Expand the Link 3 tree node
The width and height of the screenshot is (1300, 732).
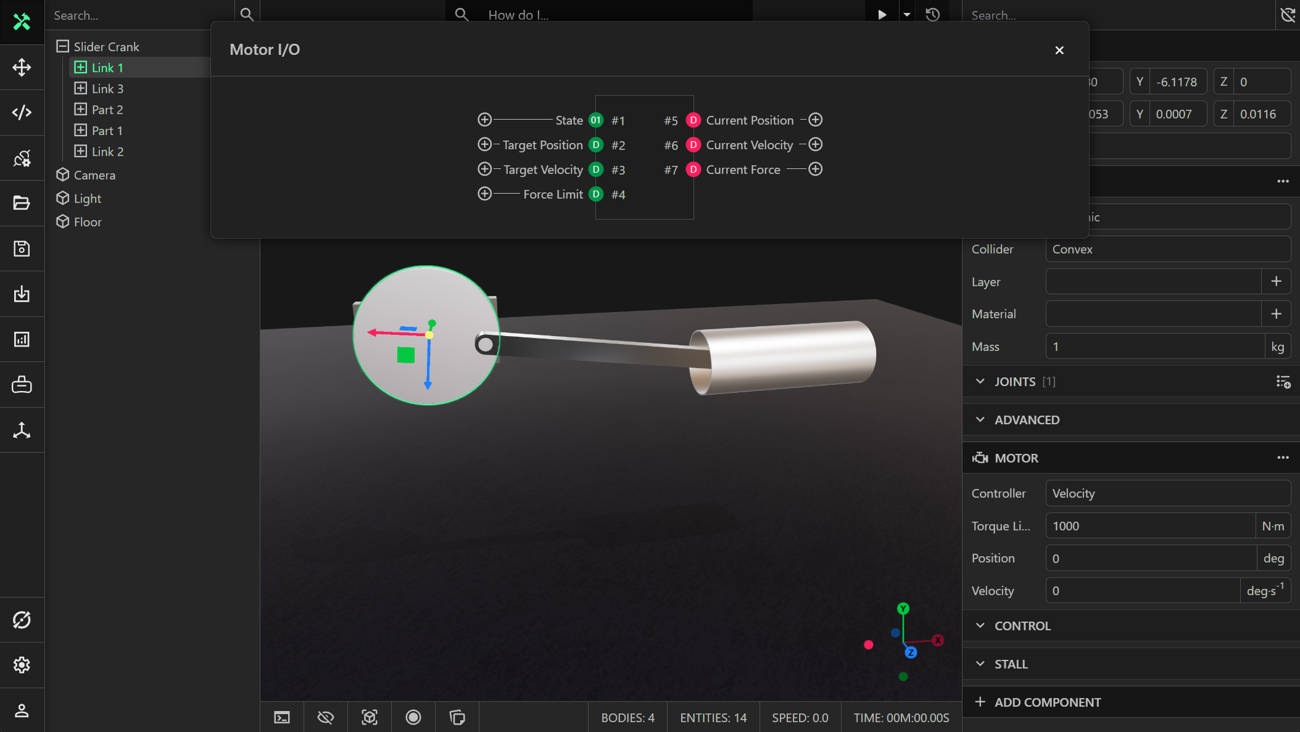tap(81, 88)
